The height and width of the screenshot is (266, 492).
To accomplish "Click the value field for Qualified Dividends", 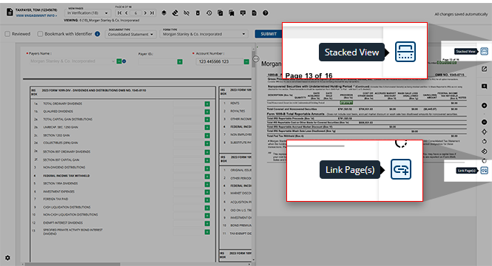I will coord(188,112).
